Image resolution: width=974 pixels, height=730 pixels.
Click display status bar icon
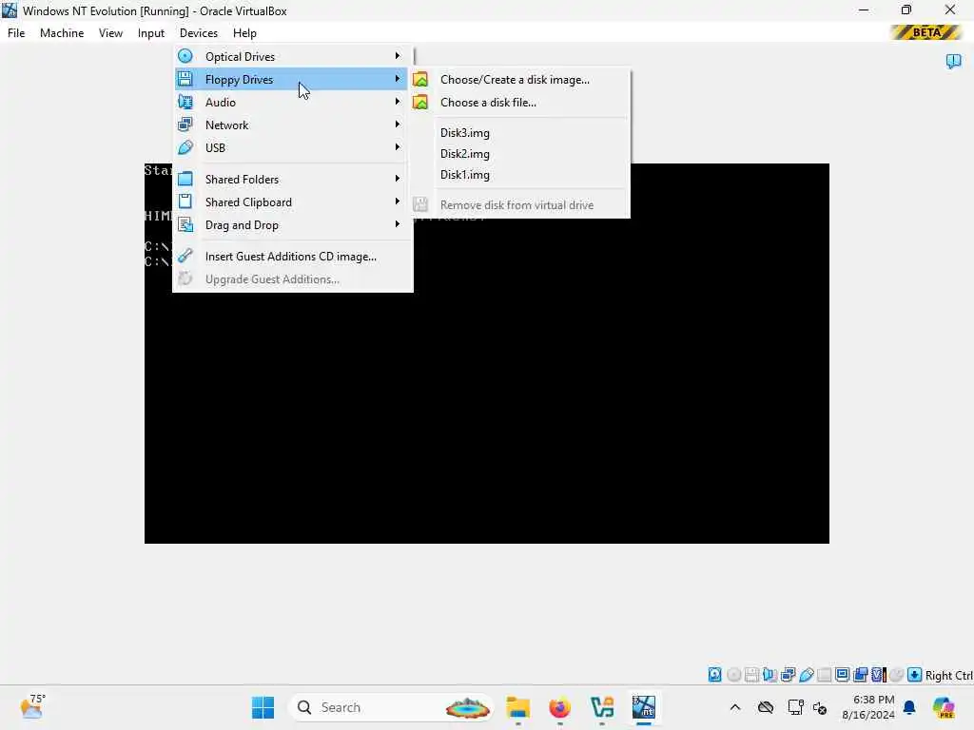[x=843, y=675]
